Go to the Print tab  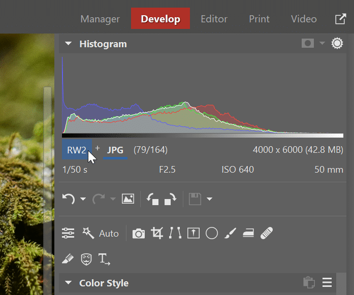(259, 19)
